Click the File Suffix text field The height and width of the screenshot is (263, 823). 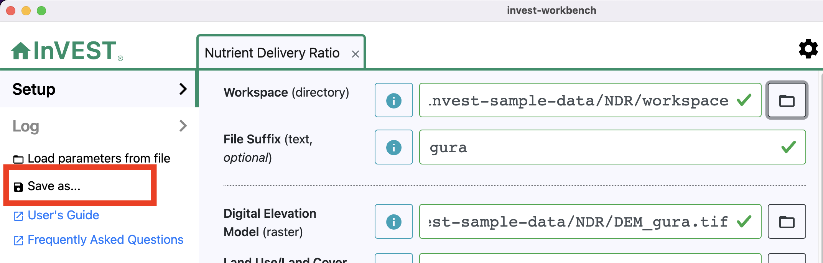pos(612,147)
